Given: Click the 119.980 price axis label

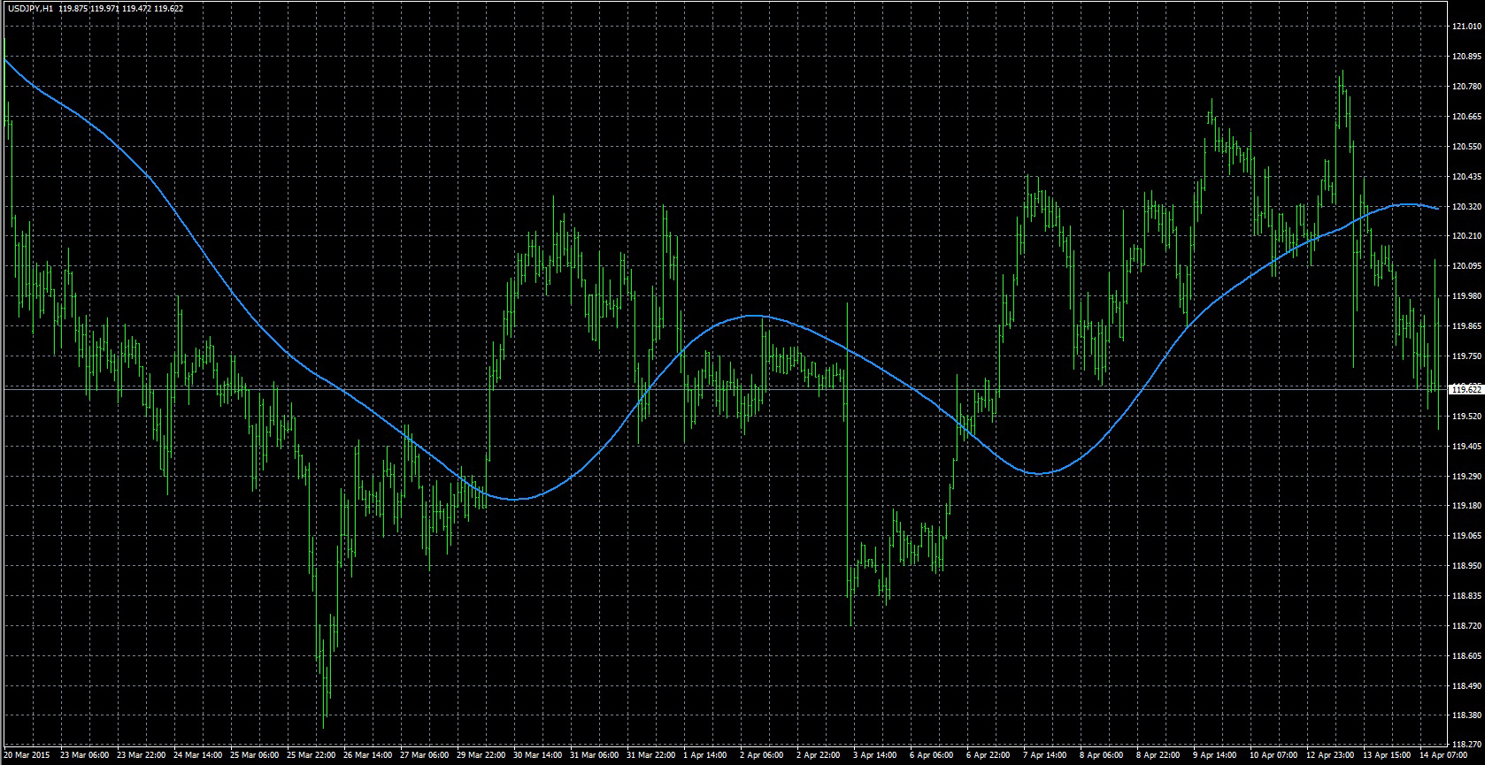Looking at the screenshot, I should pos(1467,296).
